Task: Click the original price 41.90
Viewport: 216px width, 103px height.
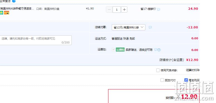Action: coord(90,9)
